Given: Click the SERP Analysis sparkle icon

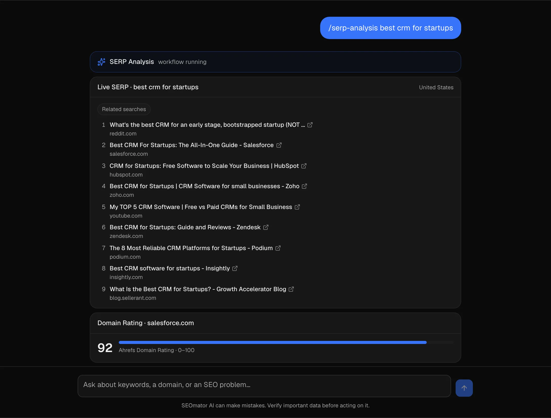Looking at the screenshot, I should coord(101,62).
